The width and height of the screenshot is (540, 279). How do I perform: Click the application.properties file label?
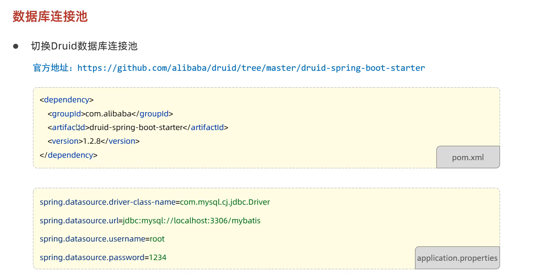coord(457,258)
